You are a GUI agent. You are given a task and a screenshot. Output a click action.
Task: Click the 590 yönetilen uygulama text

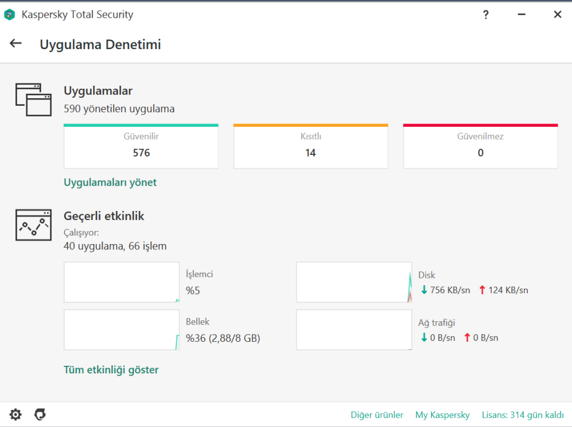pyautogui.click(x=119, y=109)
